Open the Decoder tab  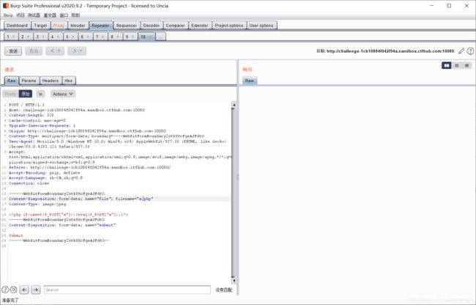click(x=151, y=26)
